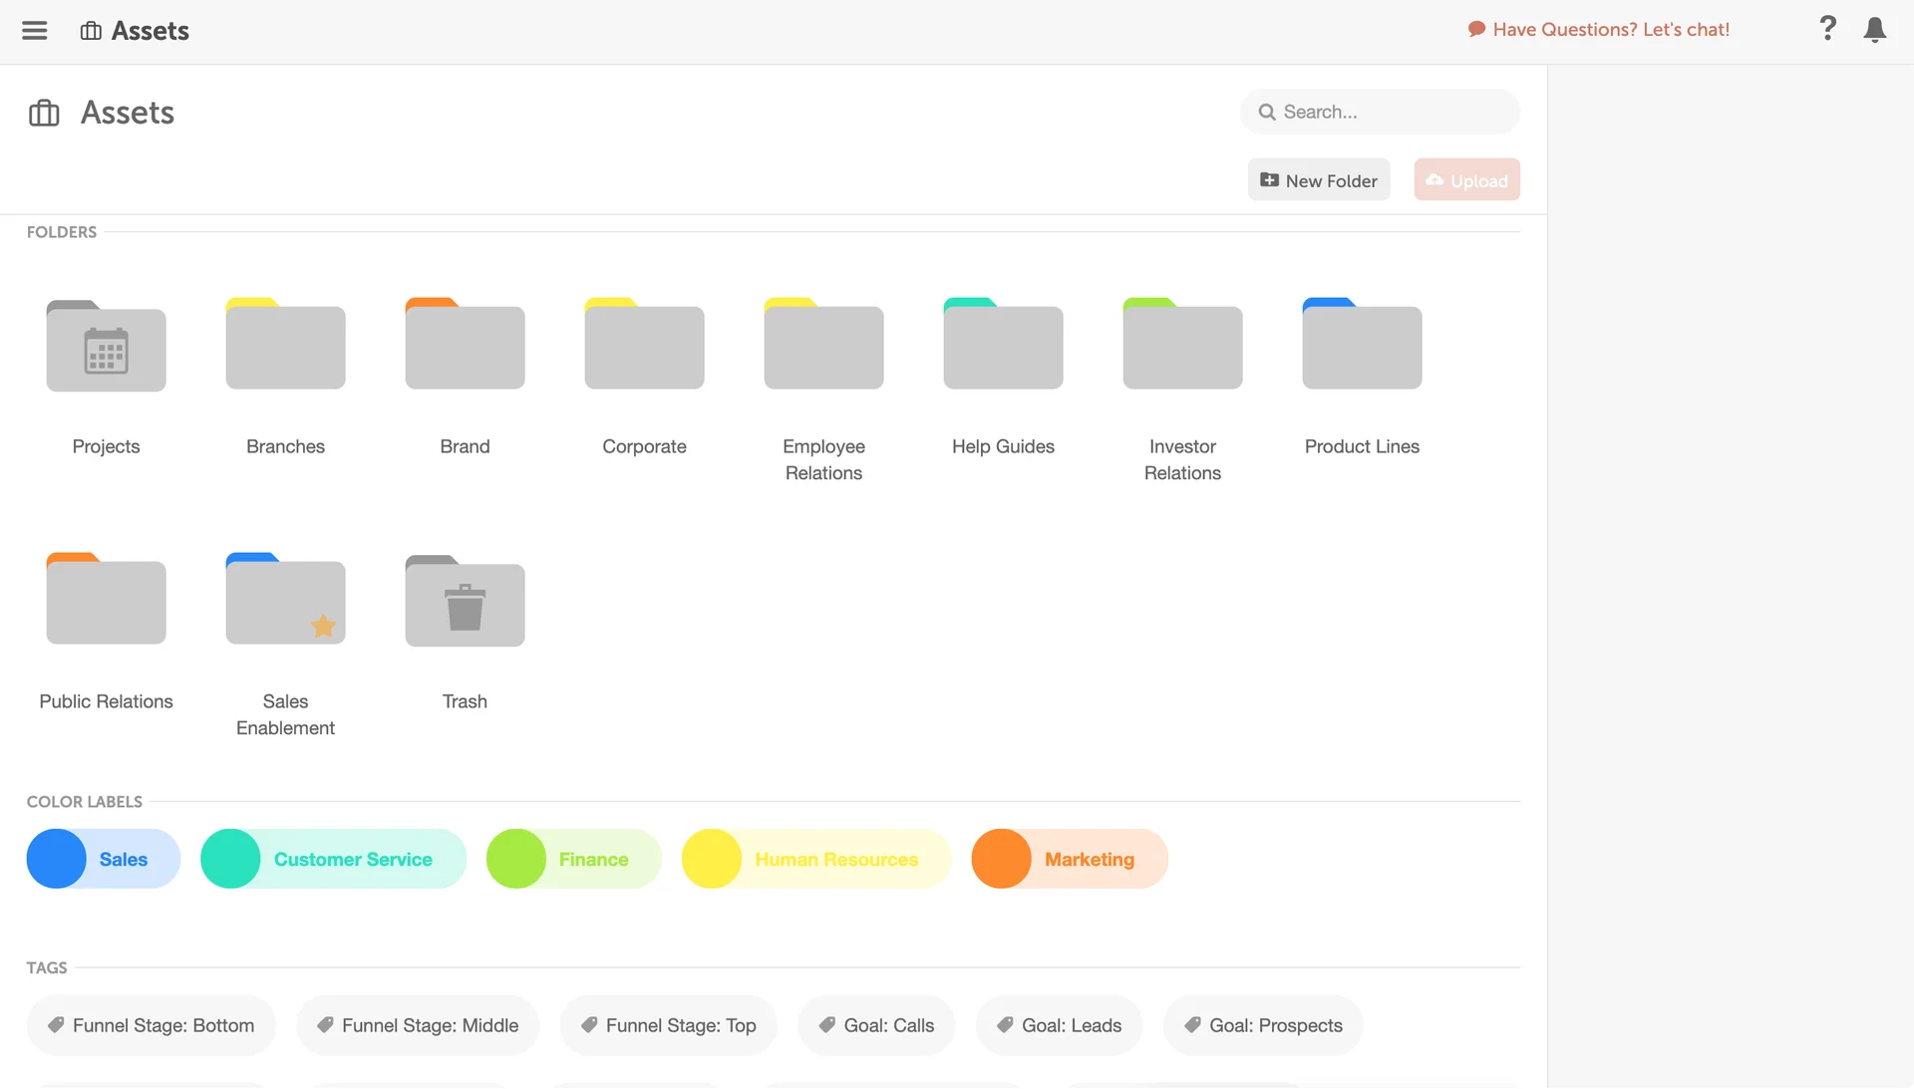The image size is (1914, 1089).
Task: Click the tag icon of Goal: Calls
Action: tap(827, 1025)
